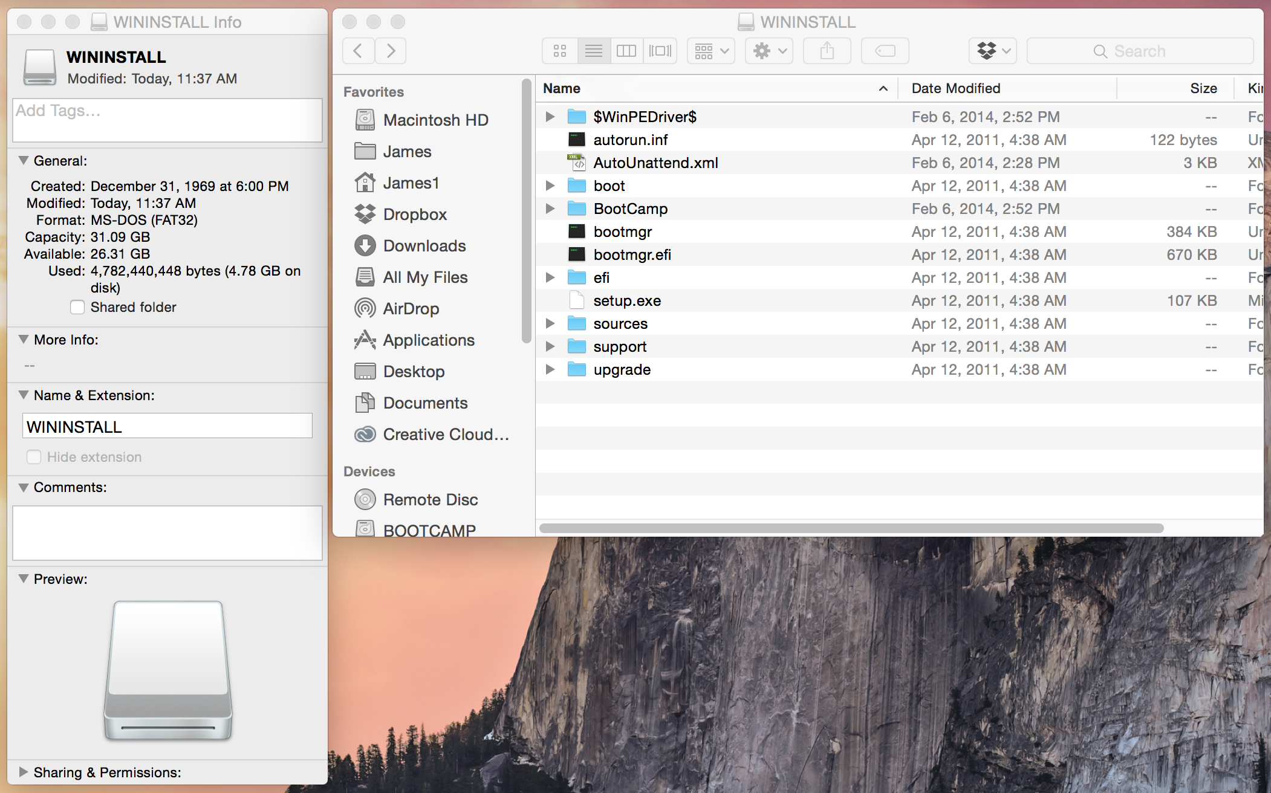Expand the upgrade folder
1271x793 pixels.
[550, 369]
